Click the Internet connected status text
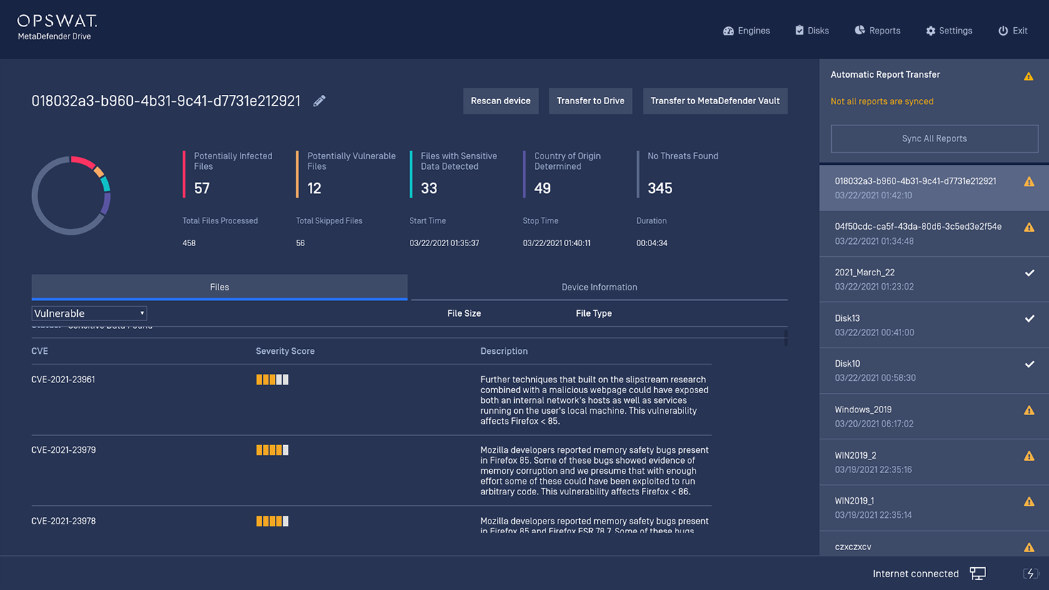 (915, 574)
